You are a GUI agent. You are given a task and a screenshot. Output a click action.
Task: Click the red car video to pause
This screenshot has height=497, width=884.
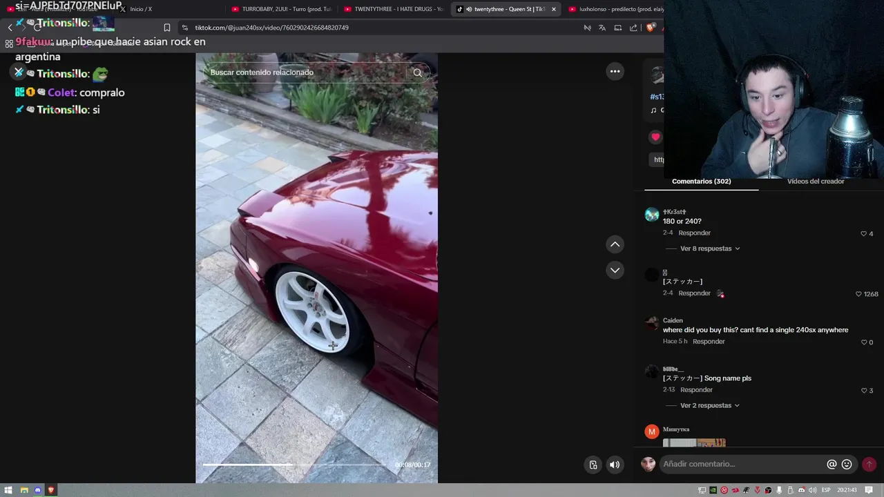coord(316,268)
